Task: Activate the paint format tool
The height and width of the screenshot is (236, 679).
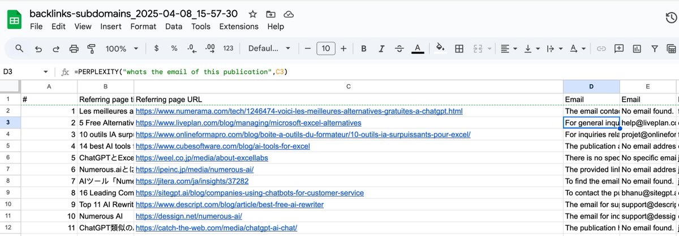Action: point(92,49)
